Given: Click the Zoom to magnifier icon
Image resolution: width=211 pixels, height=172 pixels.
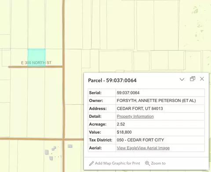Looking at the screenshot, I should [147, 163].
